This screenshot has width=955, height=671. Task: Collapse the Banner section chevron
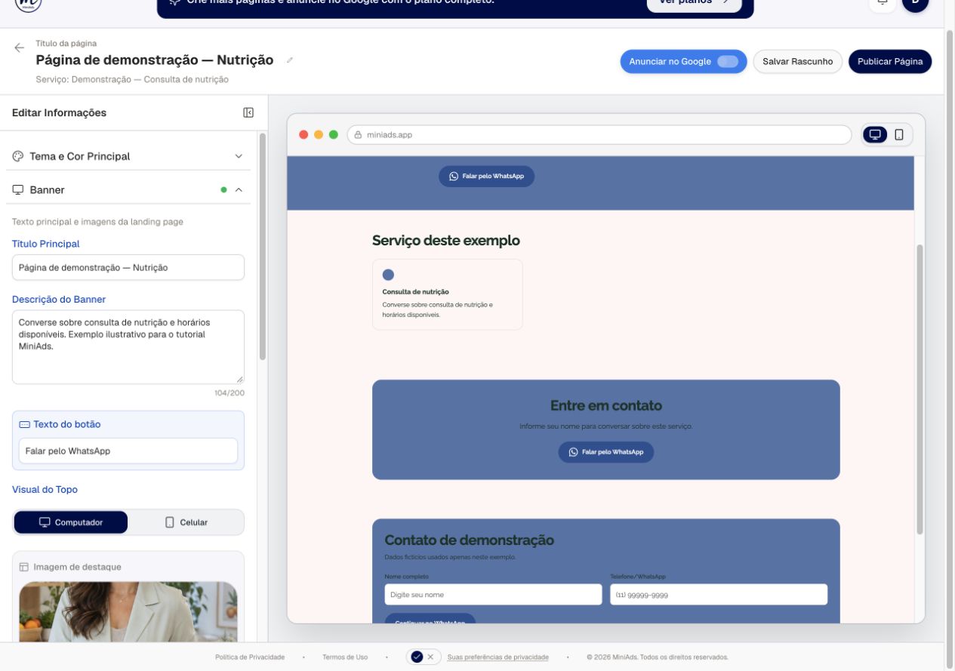pos(239,190)
